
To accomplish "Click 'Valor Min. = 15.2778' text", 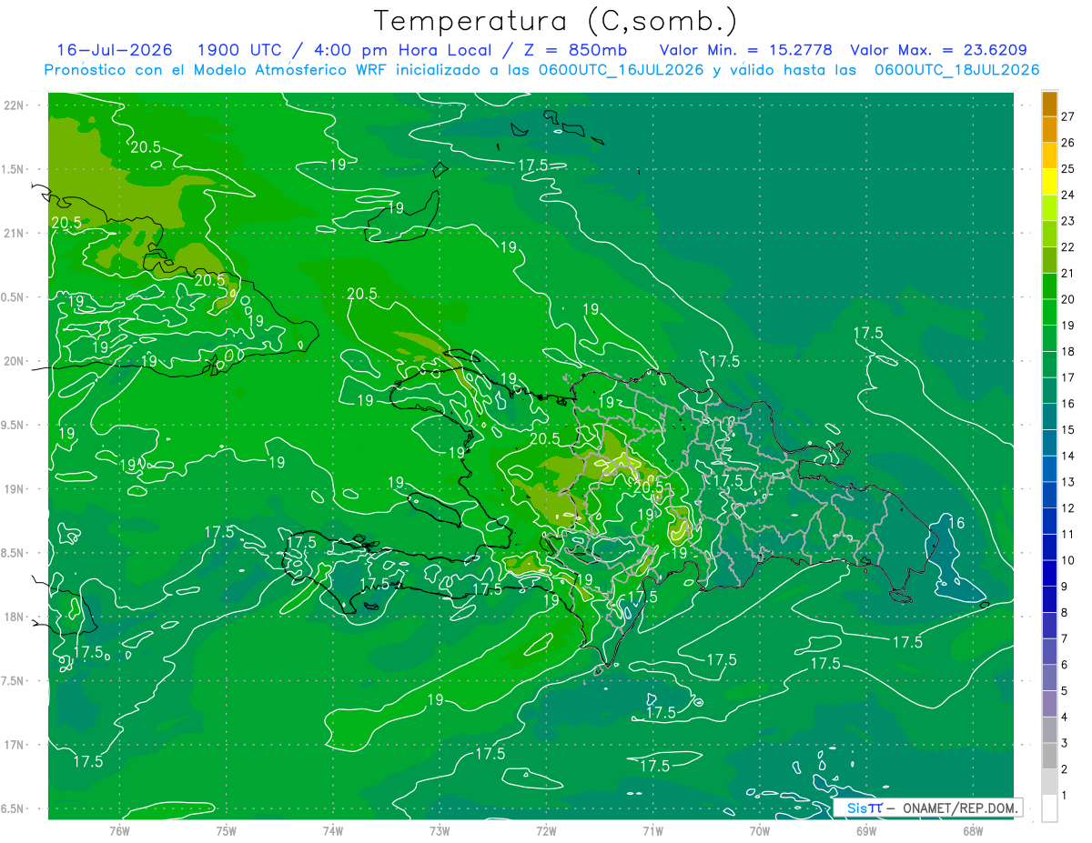I will (744, 50).
